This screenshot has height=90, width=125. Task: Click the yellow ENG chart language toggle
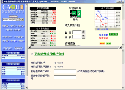coord(102,43)
